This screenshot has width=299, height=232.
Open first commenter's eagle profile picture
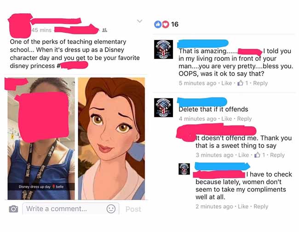point(163,49)
